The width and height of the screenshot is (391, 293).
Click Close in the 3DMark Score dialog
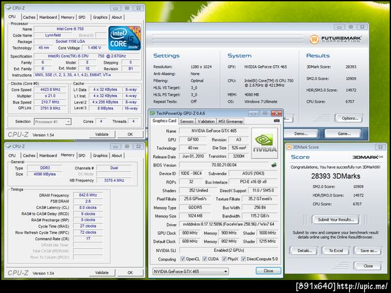pyautogui.click(x=368, y=266)
